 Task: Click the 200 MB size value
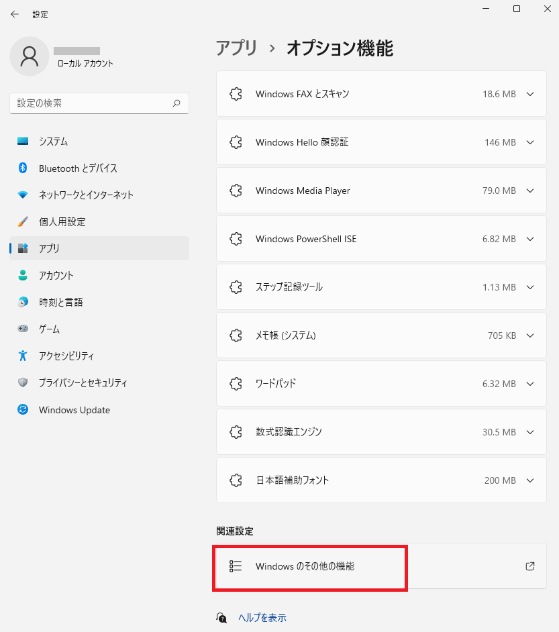click(500, 480)
